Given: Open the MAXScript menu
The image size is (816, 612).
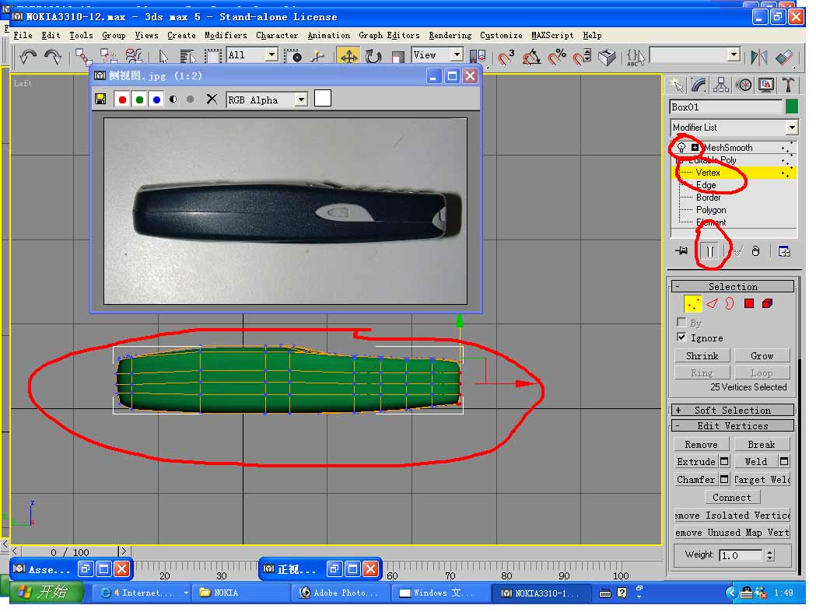Looking at the screenshot, I should coord(552,36).
